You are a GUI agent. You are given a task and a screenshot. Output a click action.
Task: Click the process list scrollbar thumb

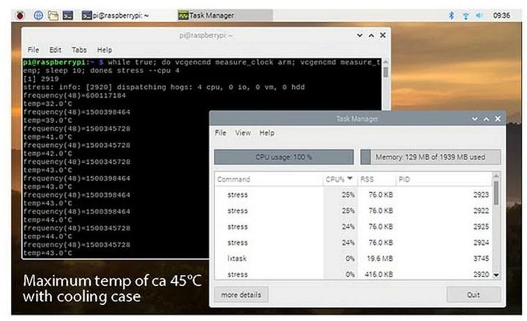pos(496,193)
